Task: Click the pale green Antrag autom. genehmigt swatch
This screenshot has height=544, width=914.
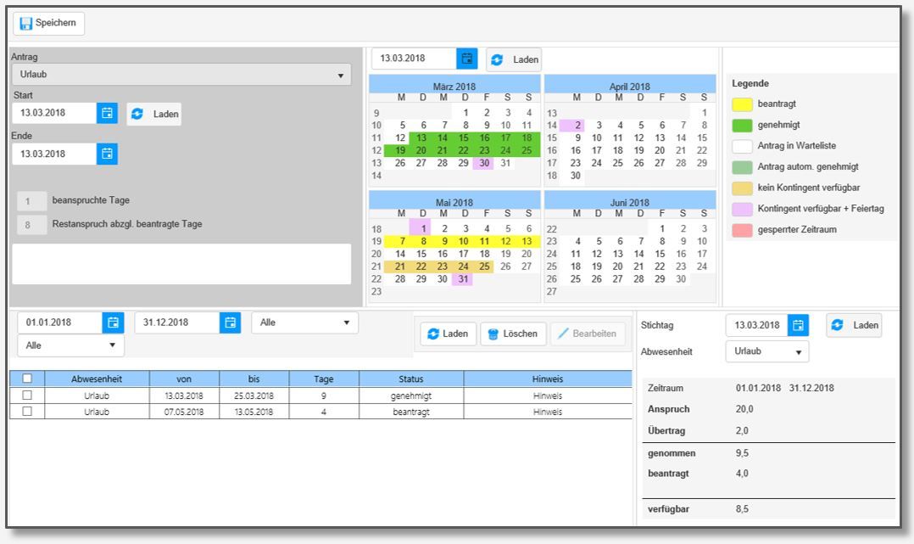Action: [742, 167]
